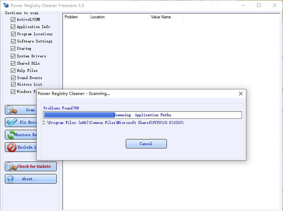Screen dimensions: 283x211
Task: Uncheck the Shared DLLs checkbox
Action: pos(13,63)
